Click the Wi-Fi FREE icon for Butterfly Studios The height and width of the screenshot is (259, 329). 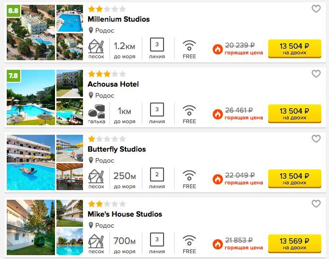tap(189, 175)
